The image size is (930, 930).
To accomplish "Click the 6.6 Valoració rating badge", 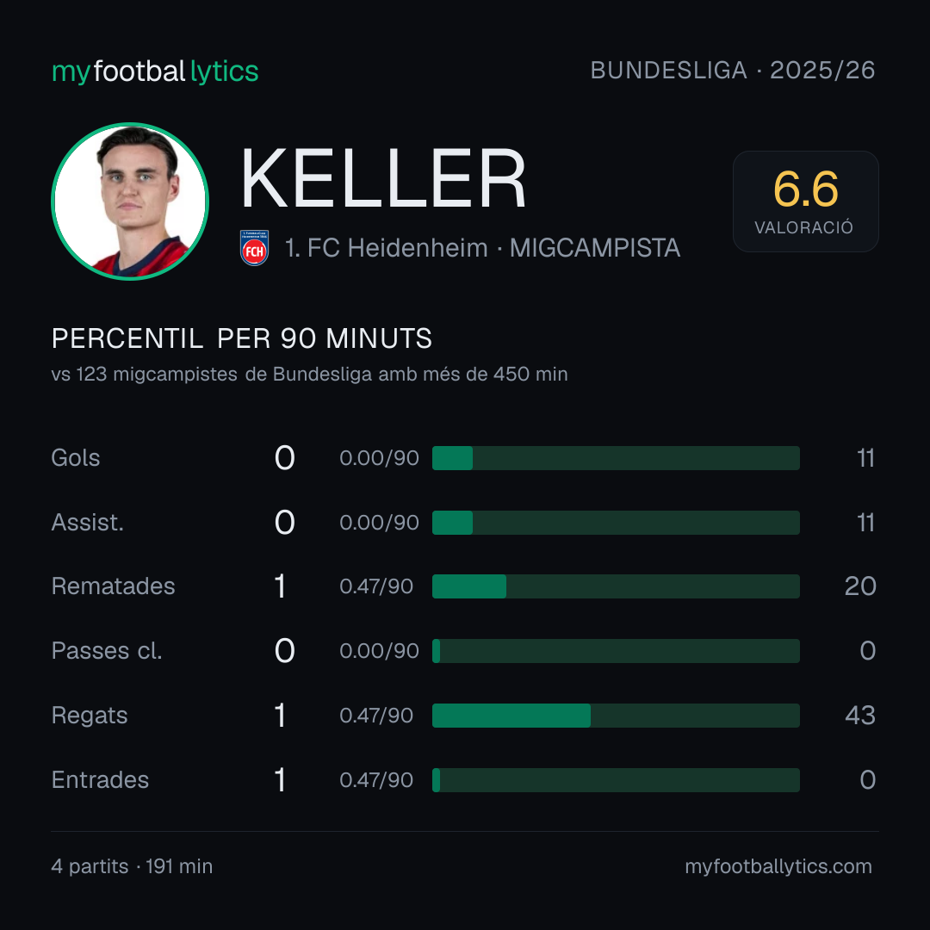I will [x=805, y=201].
